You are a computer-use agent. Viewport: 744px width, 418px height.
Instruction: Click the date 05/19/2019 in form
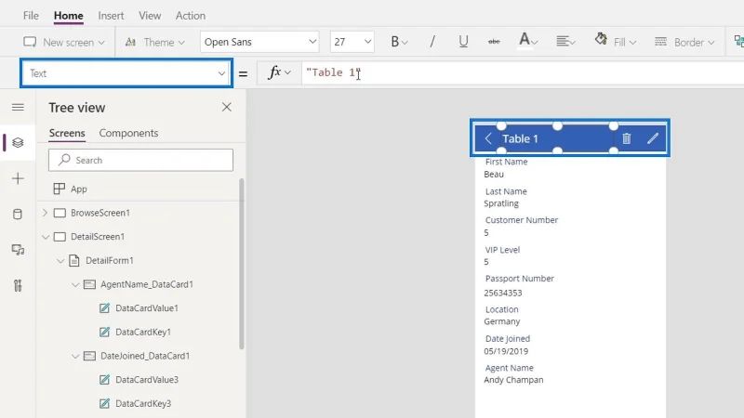point(506,351)
